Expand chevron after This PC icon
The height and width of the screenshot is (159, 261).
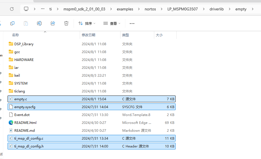coord(35,9)
